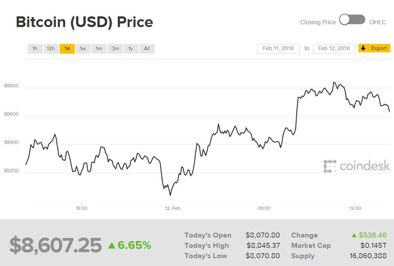Select the 1h time range

tap(35, 48)
